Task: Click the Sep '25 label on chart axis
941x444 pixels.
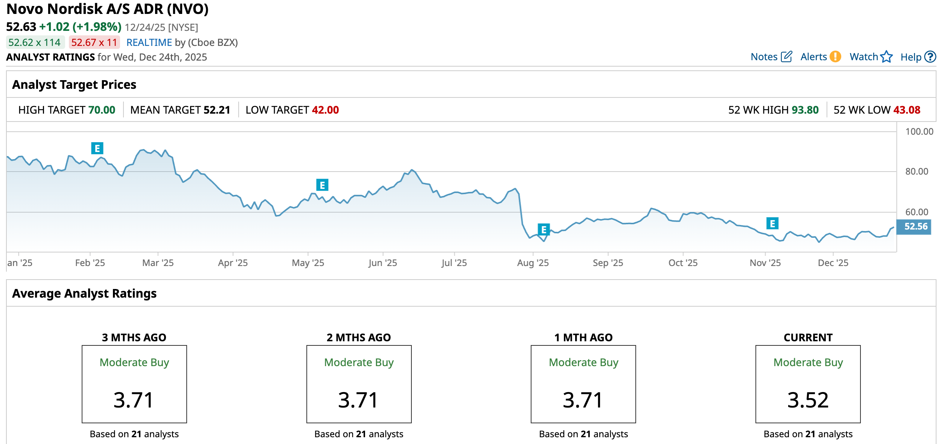Action: [x=608, y=263]
